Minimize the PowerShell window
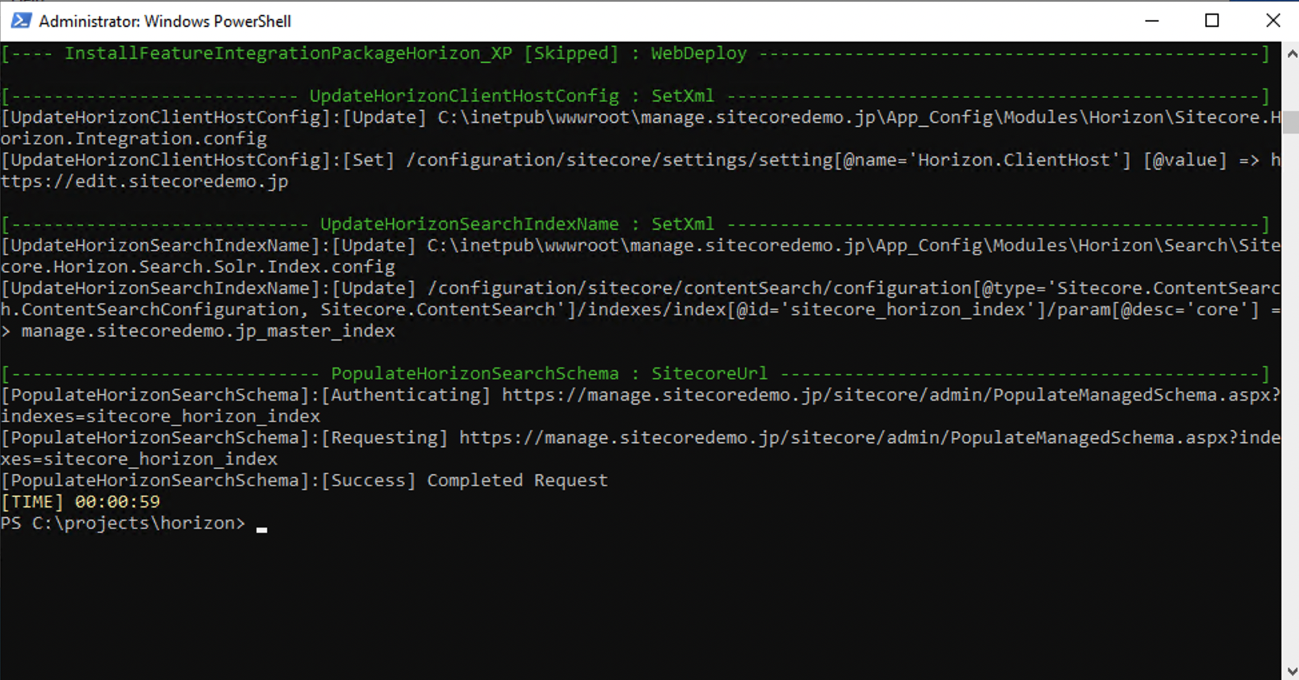The image size is (1299, 680). (x=1151, y=21)
